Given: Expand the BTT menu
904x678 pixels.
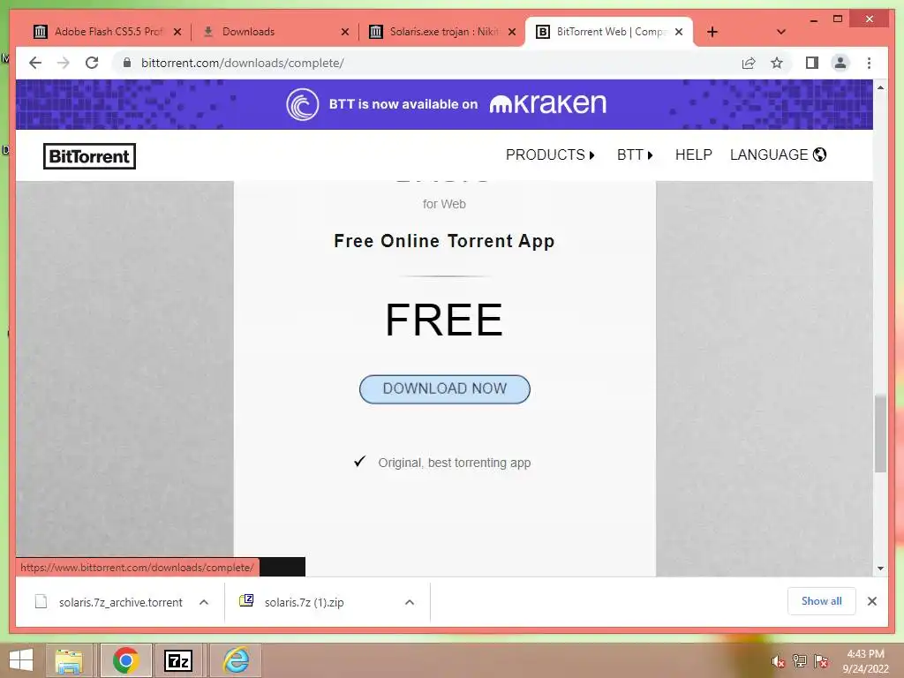Looking at the screenshot, I should tap(635, 155).
